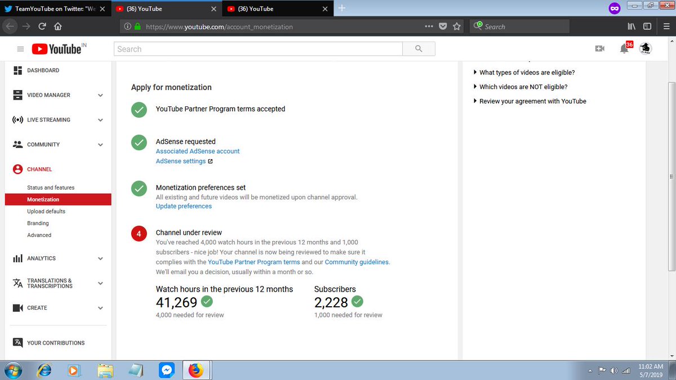Image resolution: width=676 pixels, height=380 pixels.
Task: Open Advanced channel settings
Action: [39, 235]
